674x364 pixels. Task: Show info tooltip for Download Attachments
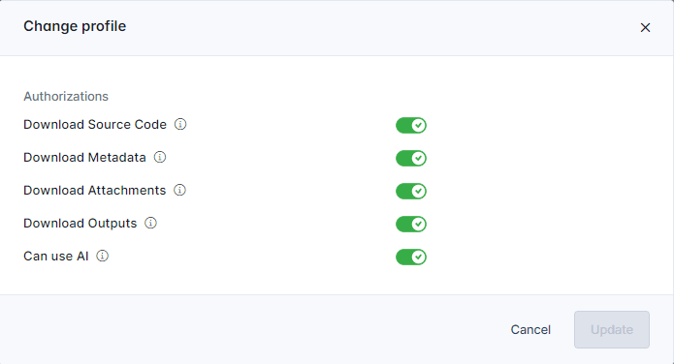click(179, 190)
